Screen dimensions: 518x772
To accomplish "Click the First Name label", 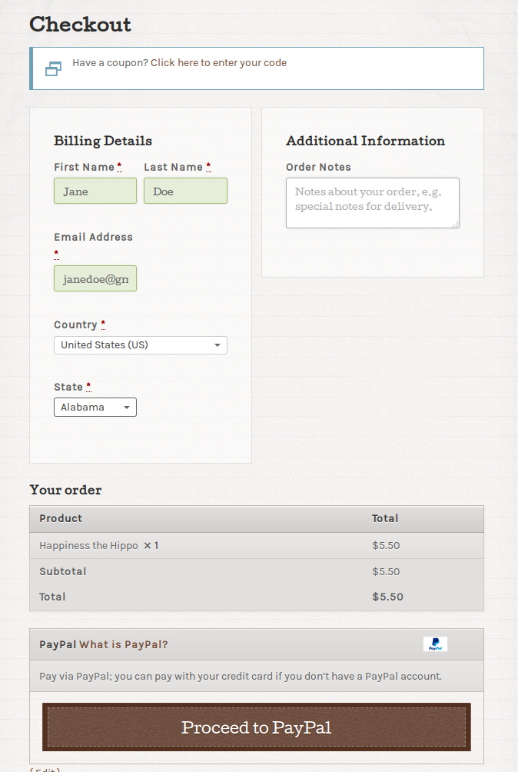I will (84, 168).
